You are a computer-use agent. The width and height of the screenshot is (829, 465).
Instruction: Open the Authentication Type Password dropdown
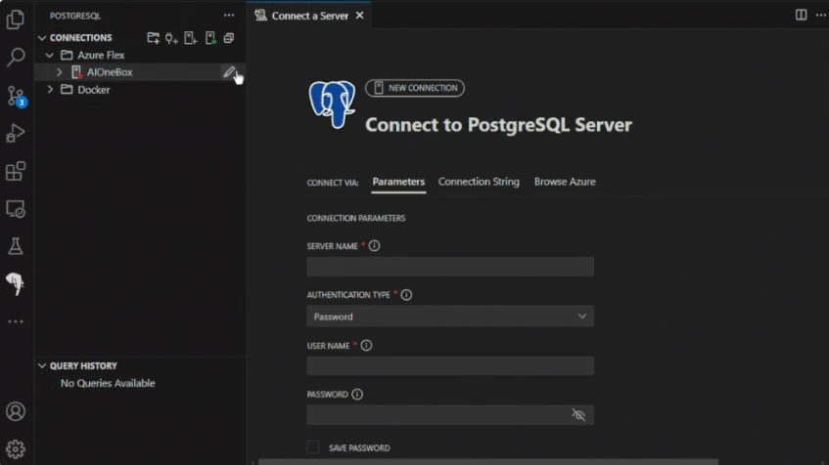pyautogui.click(x=450, y=317)
